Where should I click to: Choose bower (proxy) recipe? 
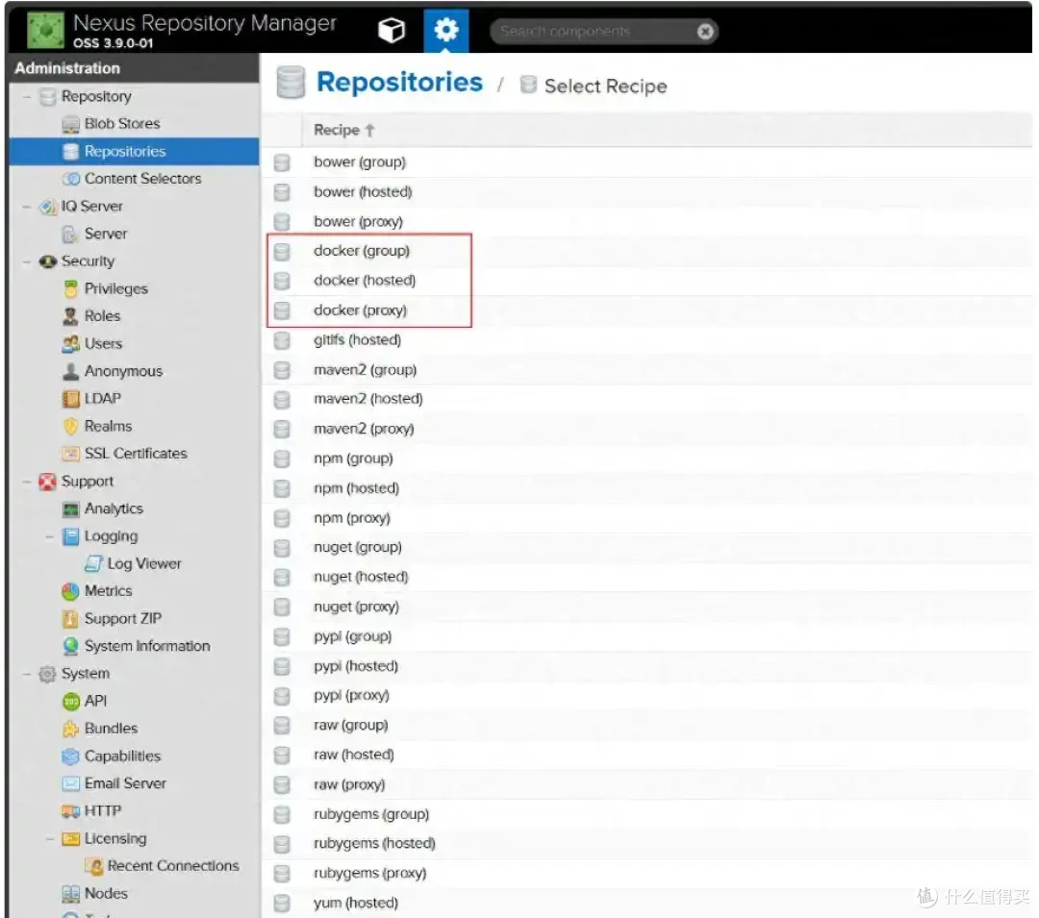click(x=646, y=221)
